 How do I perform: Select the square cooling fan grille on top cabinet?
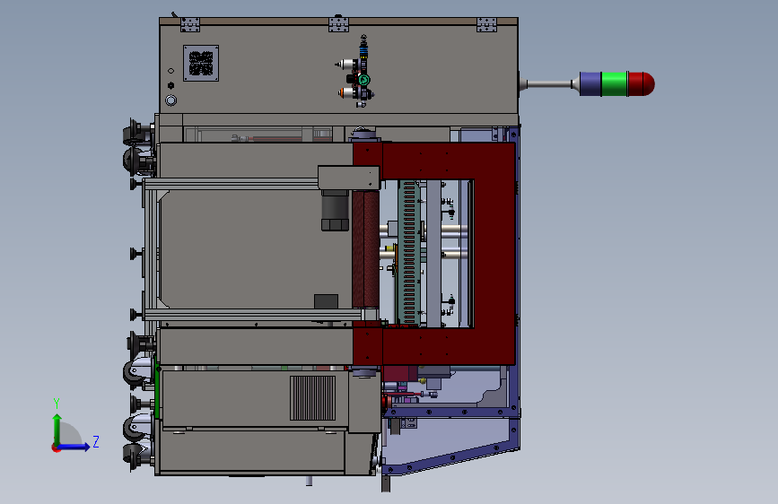pyautogui.click(x=201, y=64)
